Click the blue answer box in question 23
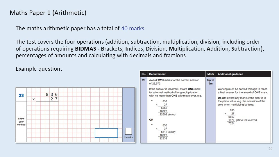This screenshot has width=279, height=157. tap(106, 133)
